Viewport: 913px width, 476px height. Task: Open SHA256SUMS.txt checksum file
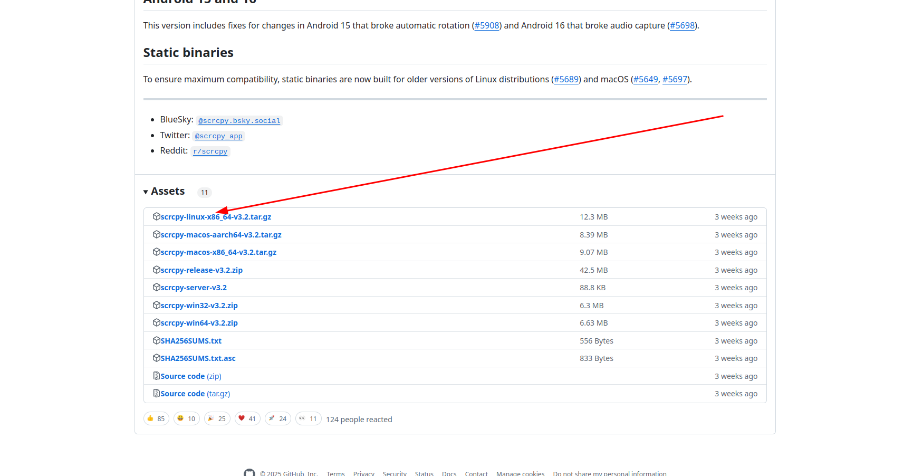(x=191, y=341)
